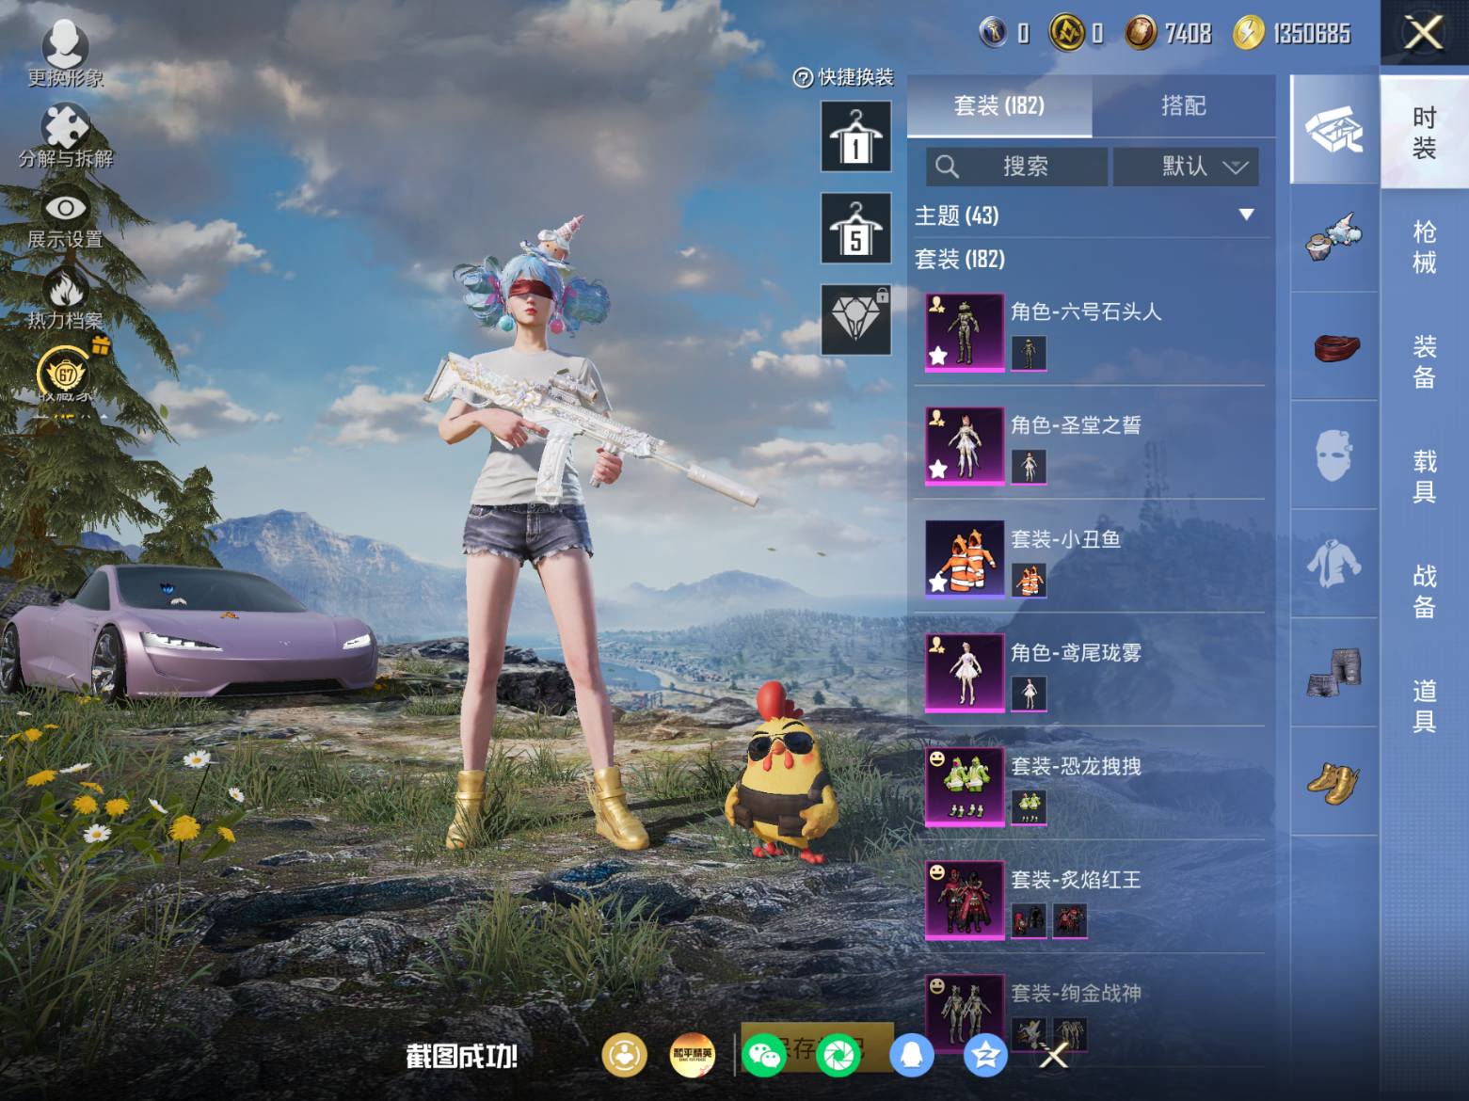Select the 套装-恐龙拽拽 outfit thumbnail
This screenshot has height=1101, width=1469.
tap(965, 787)
